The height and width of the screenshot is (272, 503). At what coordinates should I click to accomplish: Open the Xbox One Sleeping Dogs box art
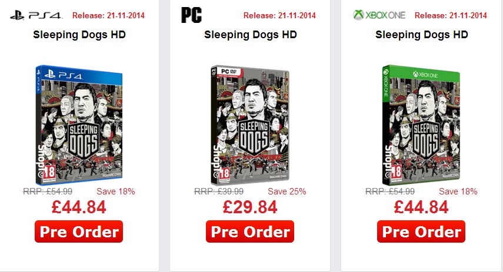click(x=422, y=125)
